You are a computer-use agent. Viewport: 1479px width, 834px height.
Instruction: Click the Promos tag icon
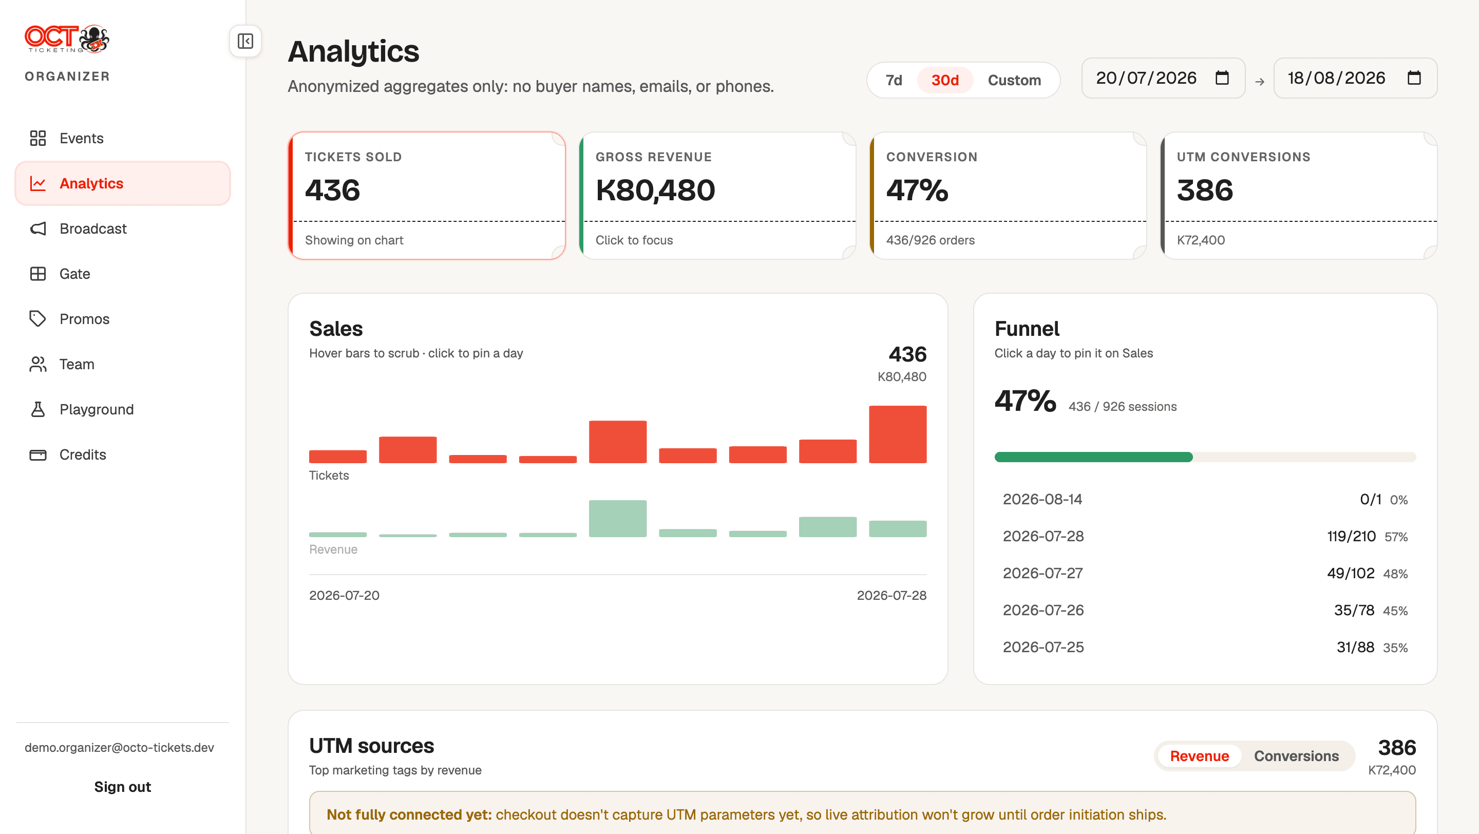[38, 319]
